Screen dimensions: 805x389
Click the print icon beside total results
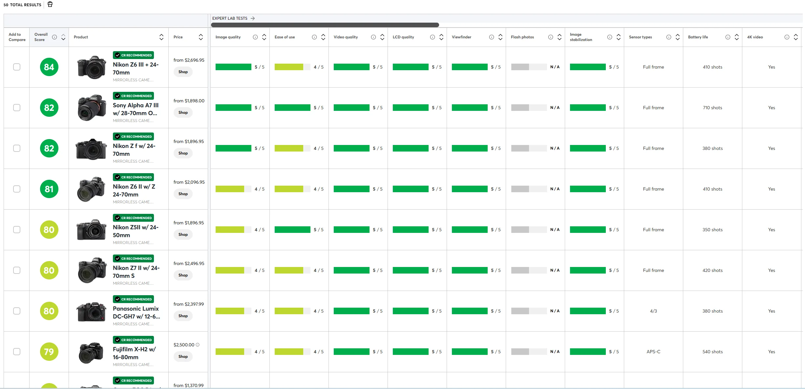(x=50, y=4)
